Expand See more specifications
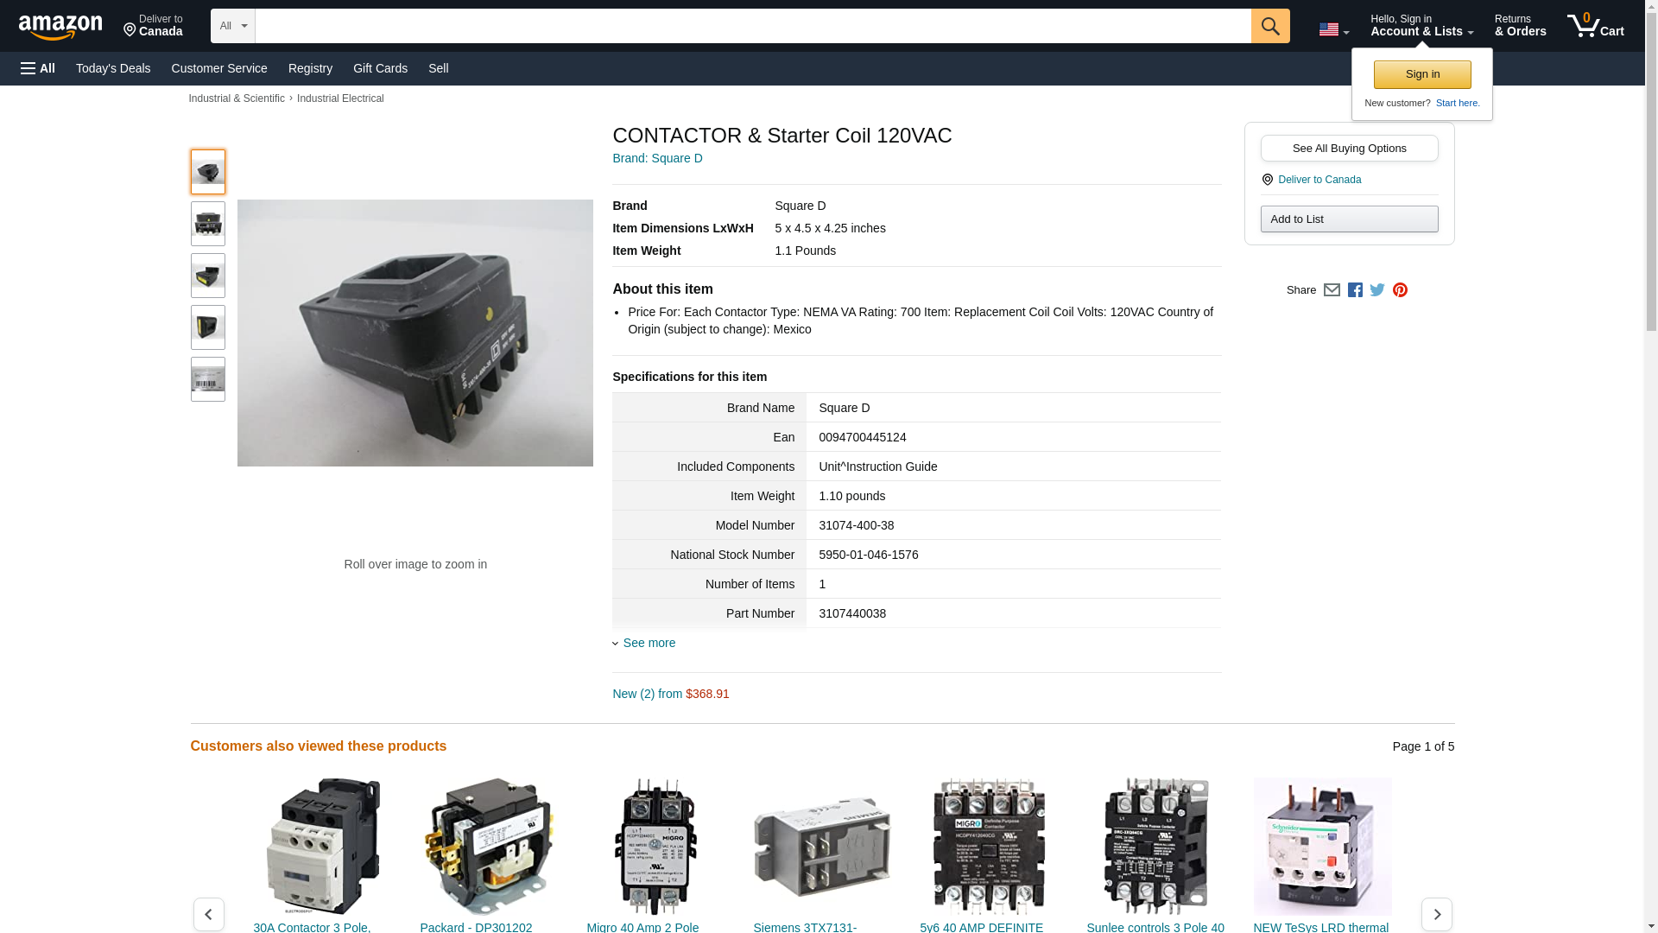 [649, 643]
